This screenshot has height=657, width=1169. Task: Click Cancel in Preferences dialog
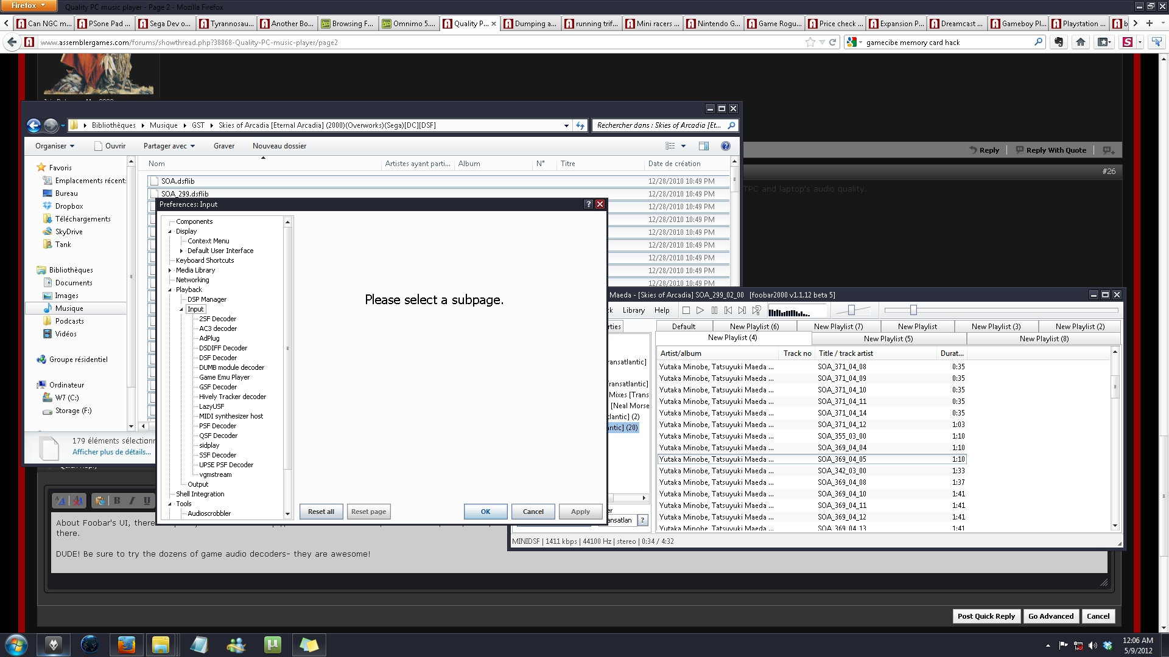[533, 512]
